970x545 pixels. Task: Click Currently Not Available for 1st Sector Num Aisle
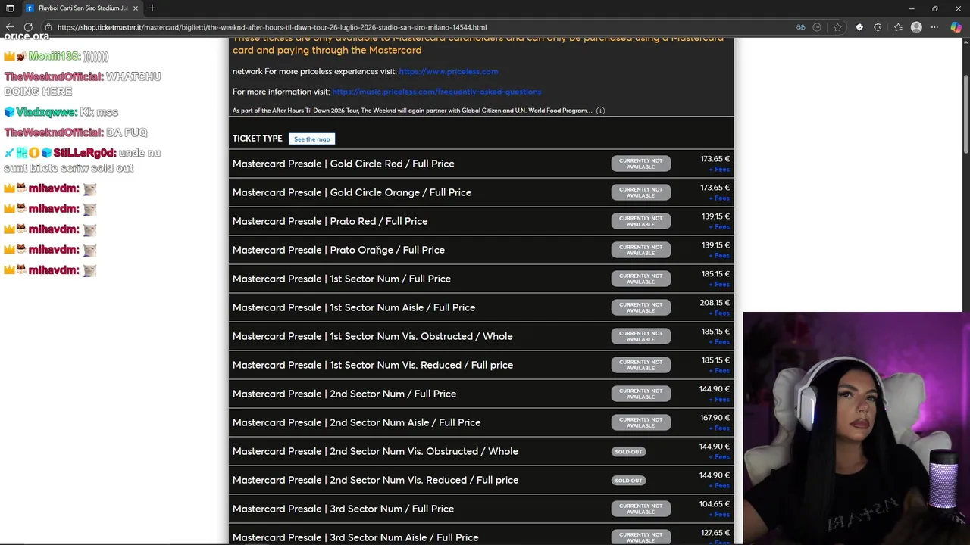640,307
